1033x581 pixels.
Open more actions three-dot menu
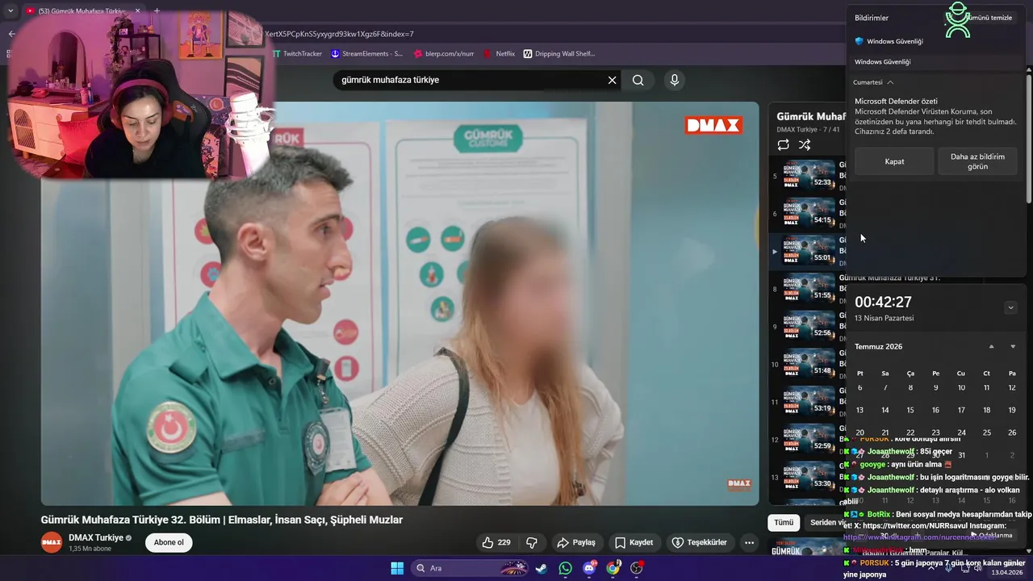(750, 542)
